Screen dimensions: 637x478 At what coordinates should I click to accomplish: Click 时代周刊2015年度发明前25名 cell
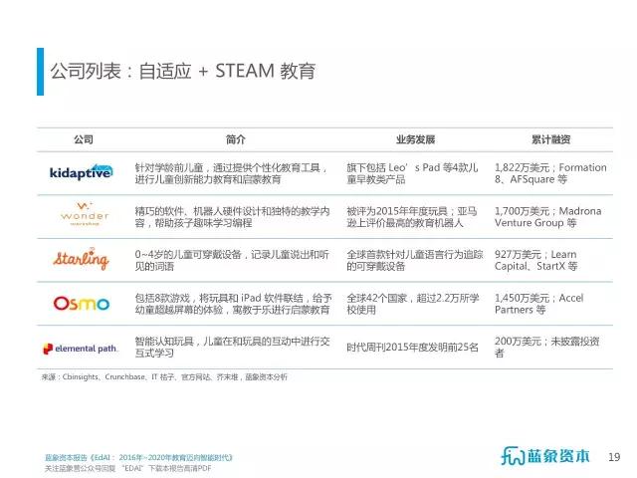(x=412, y=348)
